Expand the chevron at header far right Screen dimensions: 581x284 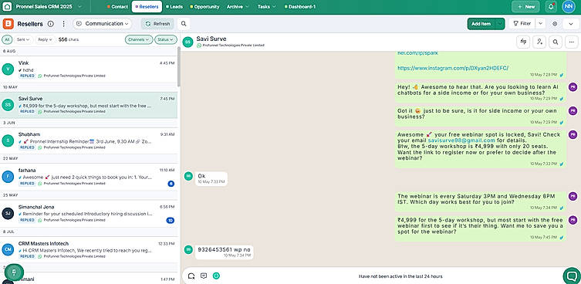[571, 24]
